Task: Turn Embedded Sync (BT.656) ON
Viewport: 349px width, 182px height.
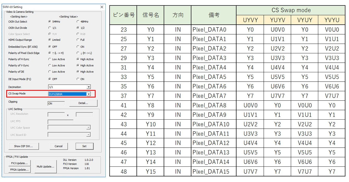Action: pyautogui.click(x=78, y=47)
